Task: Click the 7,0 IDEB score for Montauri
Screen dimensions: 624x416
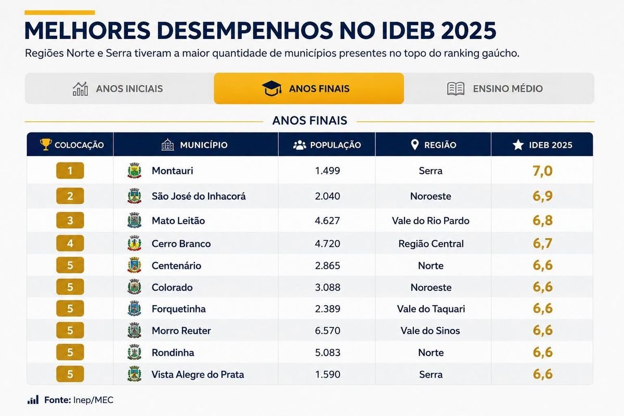Action: point(542,171)
